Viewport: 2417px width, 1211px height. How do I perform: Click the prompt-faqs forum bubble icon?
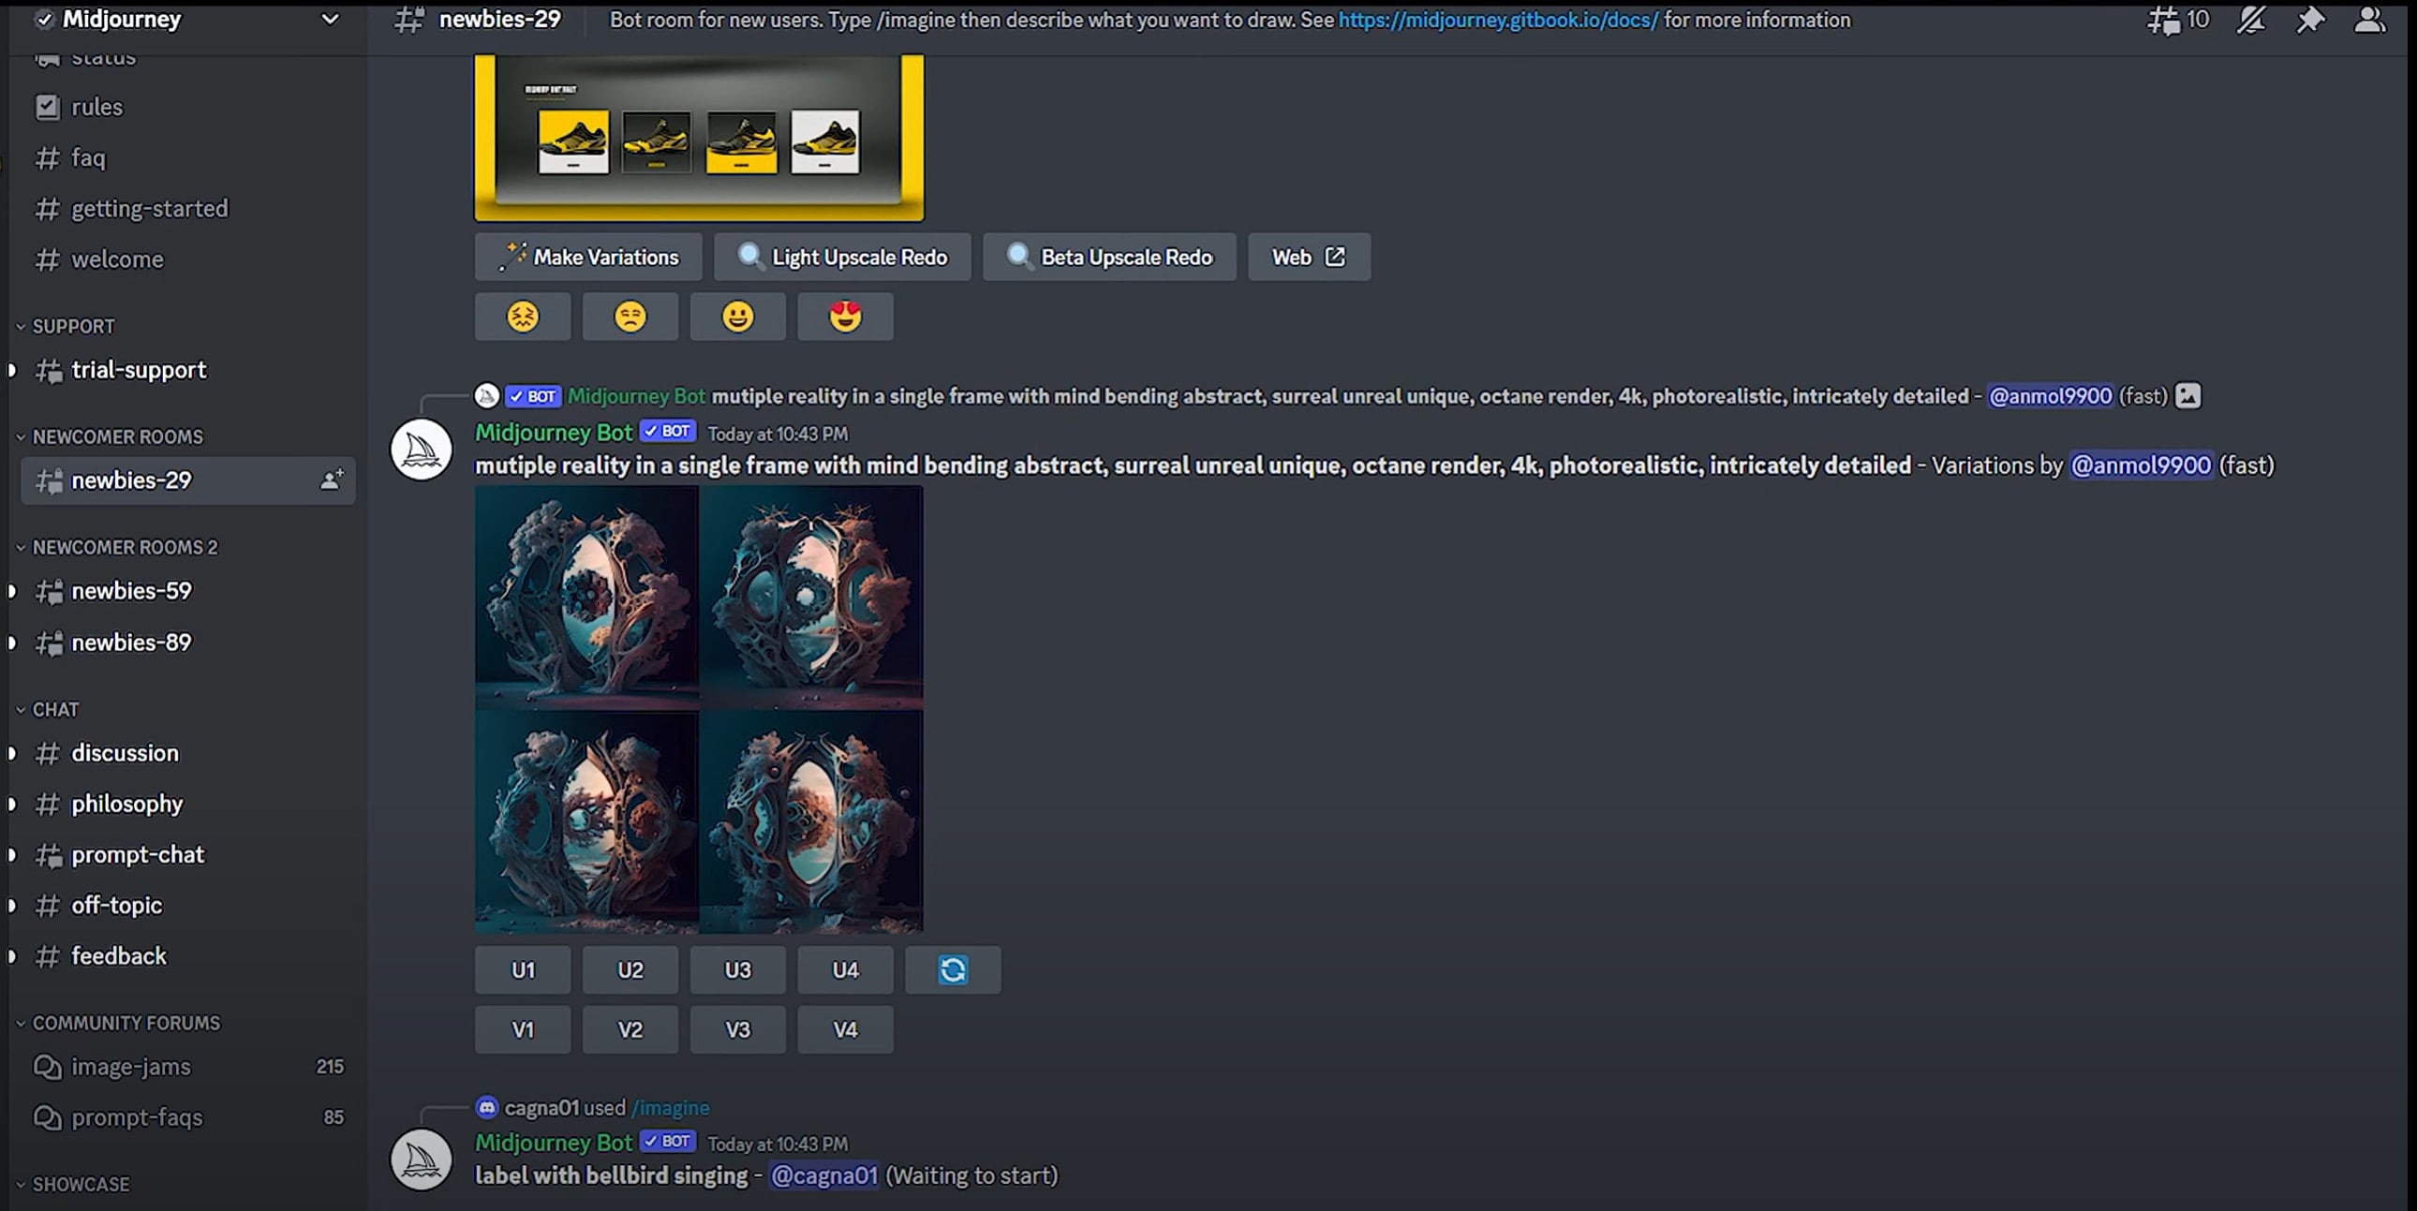47,1117
